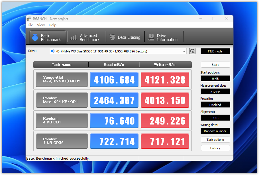The height and width of the screenshot is (175, 259).
Task: Toggle the Prewrite Disabled setting
Action: point(215,105)
